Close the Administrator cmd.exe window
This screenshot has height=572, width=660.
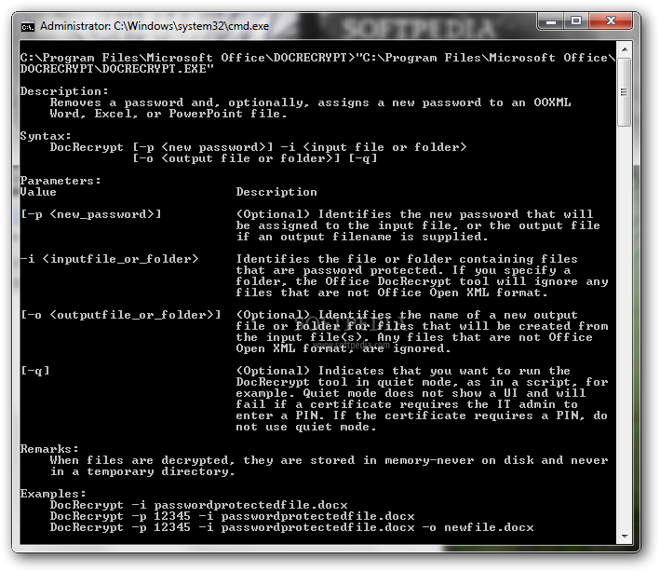[x=611, y=21]
